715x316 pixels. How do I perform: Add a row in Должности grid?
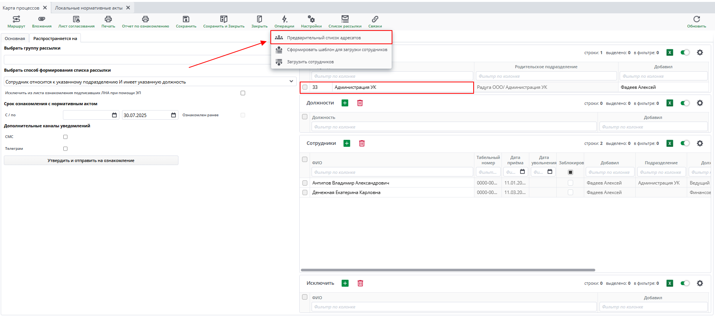345,103
